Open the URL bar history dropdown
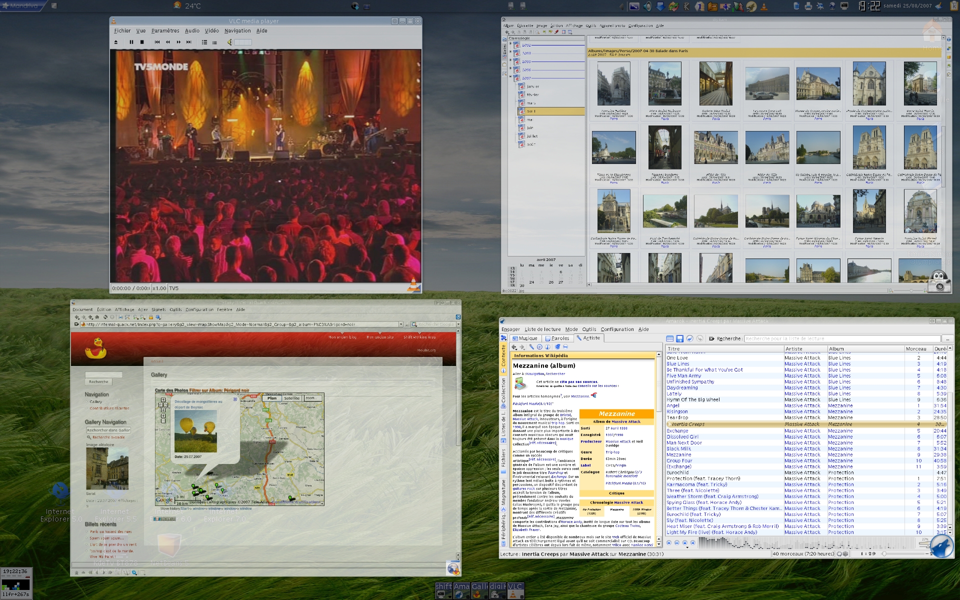The width and height of the screenshot is (960, 600). (400, 324)
